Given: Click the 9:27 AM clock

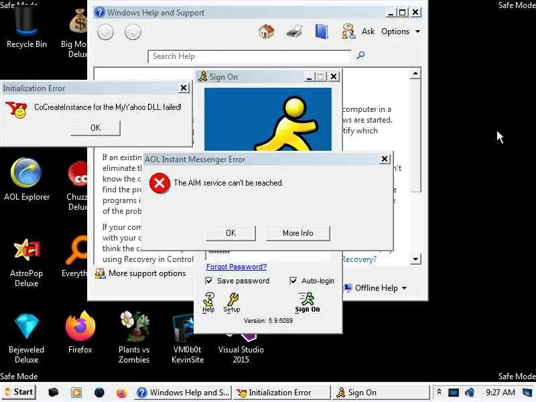Looking at the screenshot, I should [500, 393].
